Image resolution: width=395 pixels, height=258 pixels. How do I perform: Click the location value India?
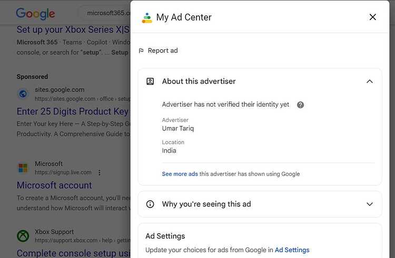[x=169, y=151]
